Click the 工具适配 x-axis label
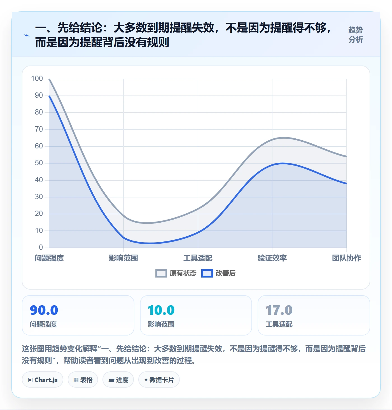Viewport: 392px width, 410px height. [x=198, y=258]
